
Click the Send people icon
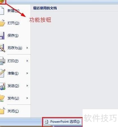tap(3, 86)
